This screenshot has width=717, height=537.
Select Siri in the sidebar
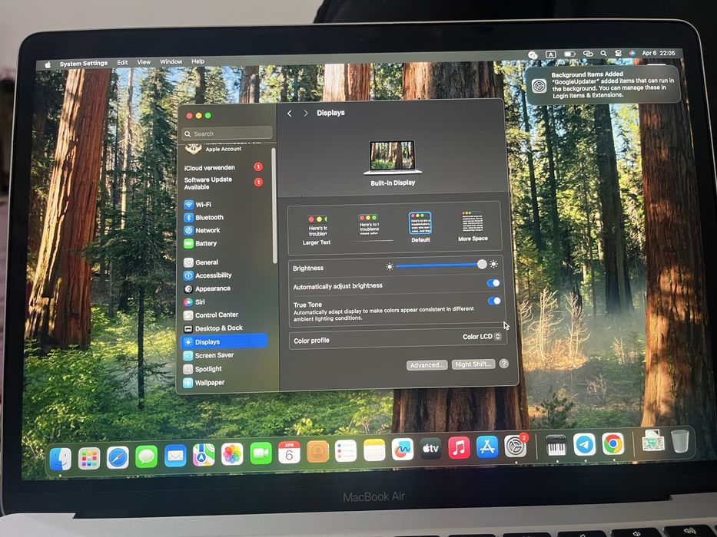point(194,301)
